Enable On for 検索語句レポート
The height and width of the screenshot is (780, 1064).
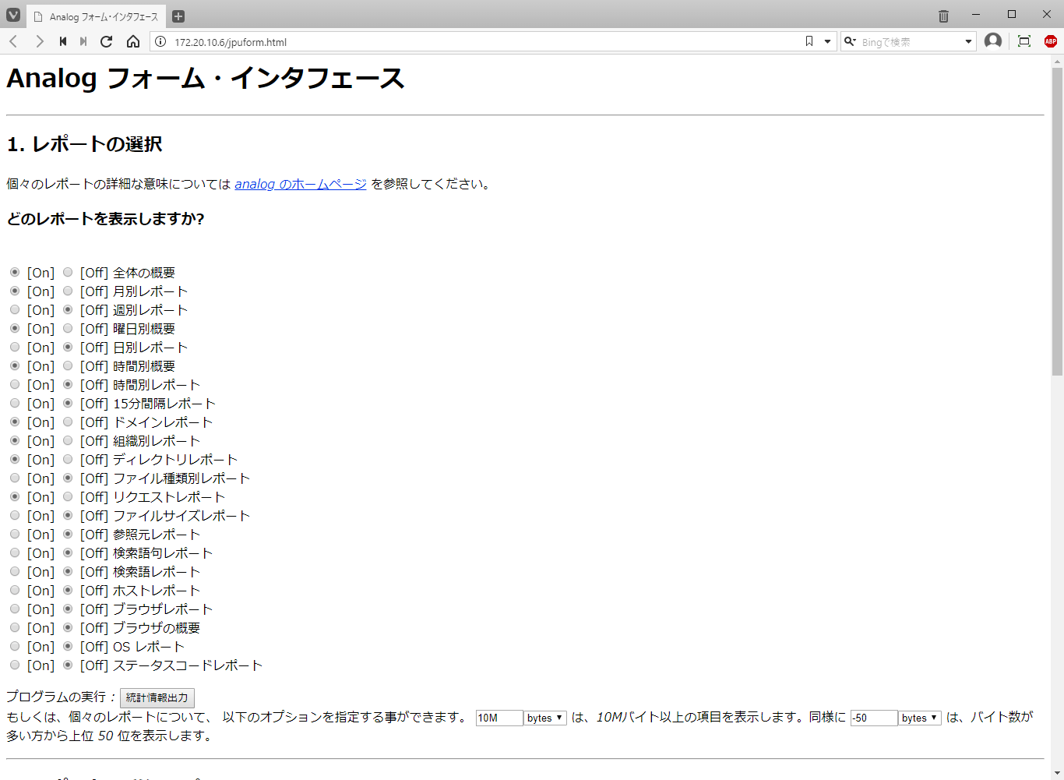point(15,552)
